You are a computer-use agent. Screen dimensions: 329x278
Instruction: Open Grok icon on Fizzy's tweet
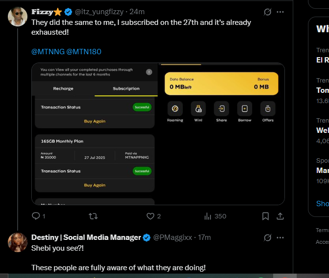coord(267,12)
